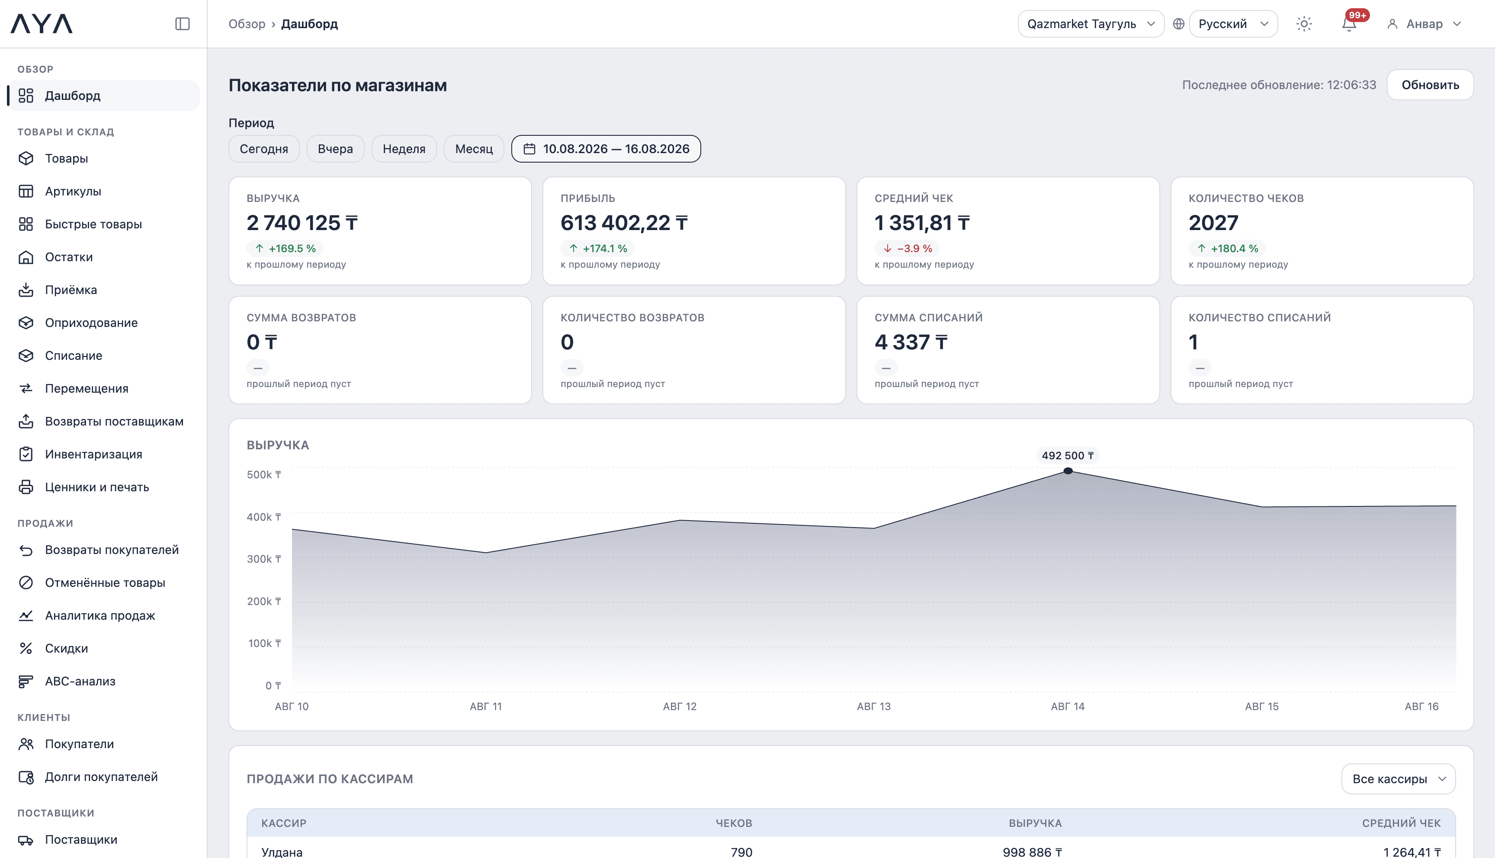Open Остатки in the sidebar

click(x=103, y=257)
